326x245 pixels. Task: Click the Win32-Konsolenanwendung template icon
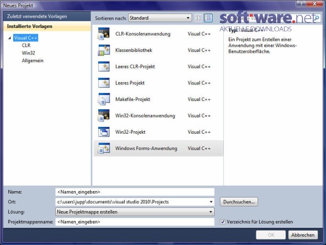pos(104,116)
